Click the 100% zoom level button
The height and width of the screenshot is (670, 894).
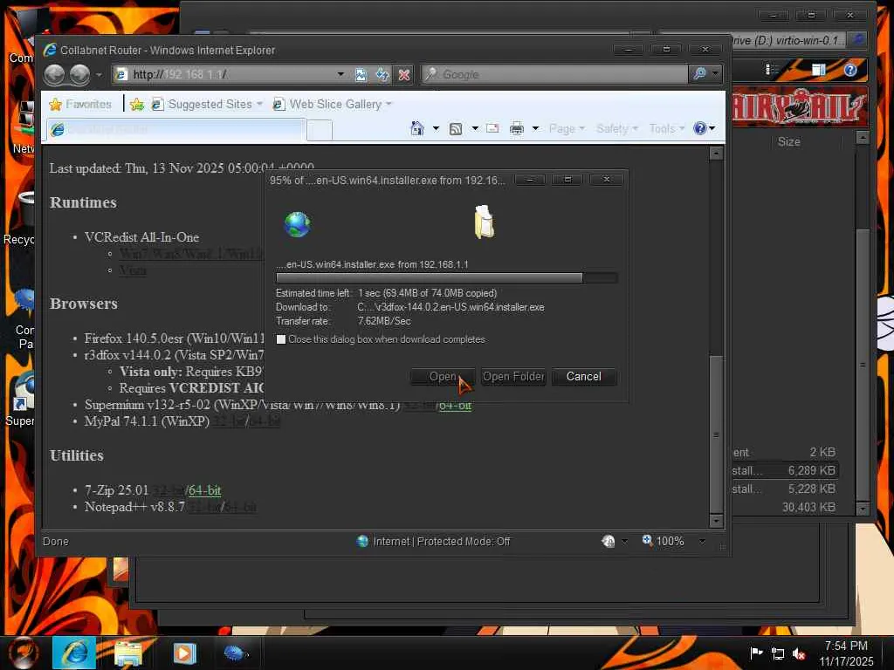[x=664, y=541]
